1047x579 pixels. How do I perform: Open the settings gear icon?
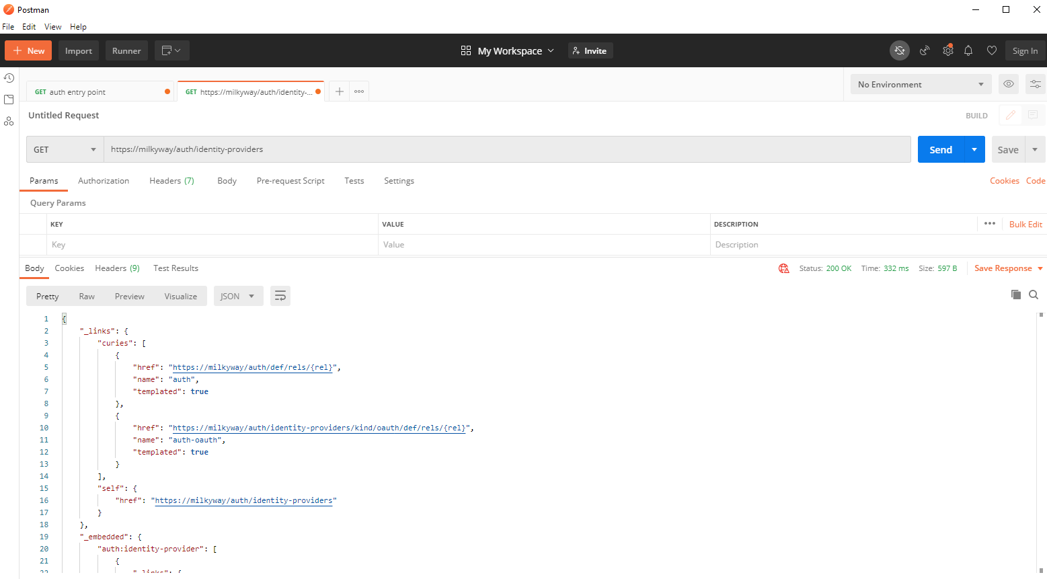[x=948, y=50]
